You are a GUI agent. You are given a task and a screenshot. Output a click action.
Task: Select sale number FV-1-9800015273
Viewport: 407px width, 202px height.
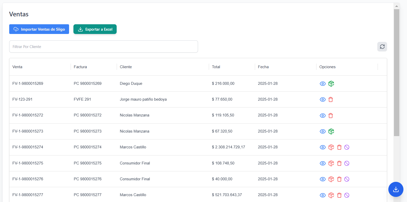[x=28, y=131]
